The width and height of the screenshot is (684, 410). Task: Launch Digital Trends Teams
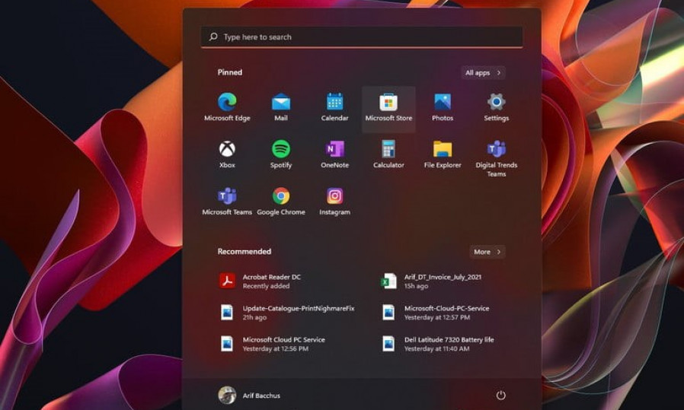click(497, 159)
